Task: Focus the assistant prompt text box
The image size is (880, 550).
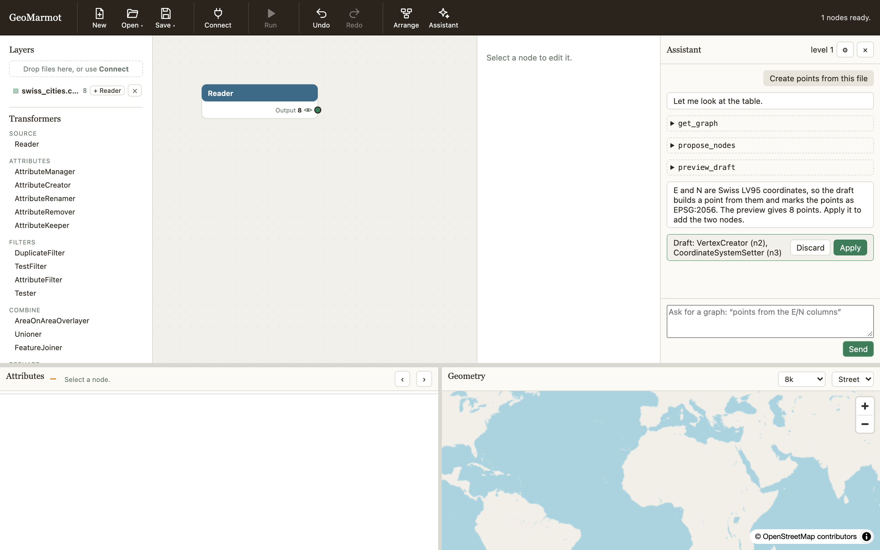Action: click(x=770, y=321)
